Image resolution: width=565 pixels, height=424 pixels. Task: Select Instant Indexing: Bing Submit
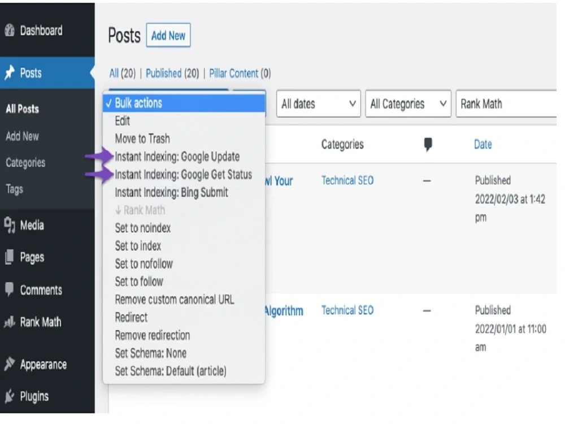[184, 192]
